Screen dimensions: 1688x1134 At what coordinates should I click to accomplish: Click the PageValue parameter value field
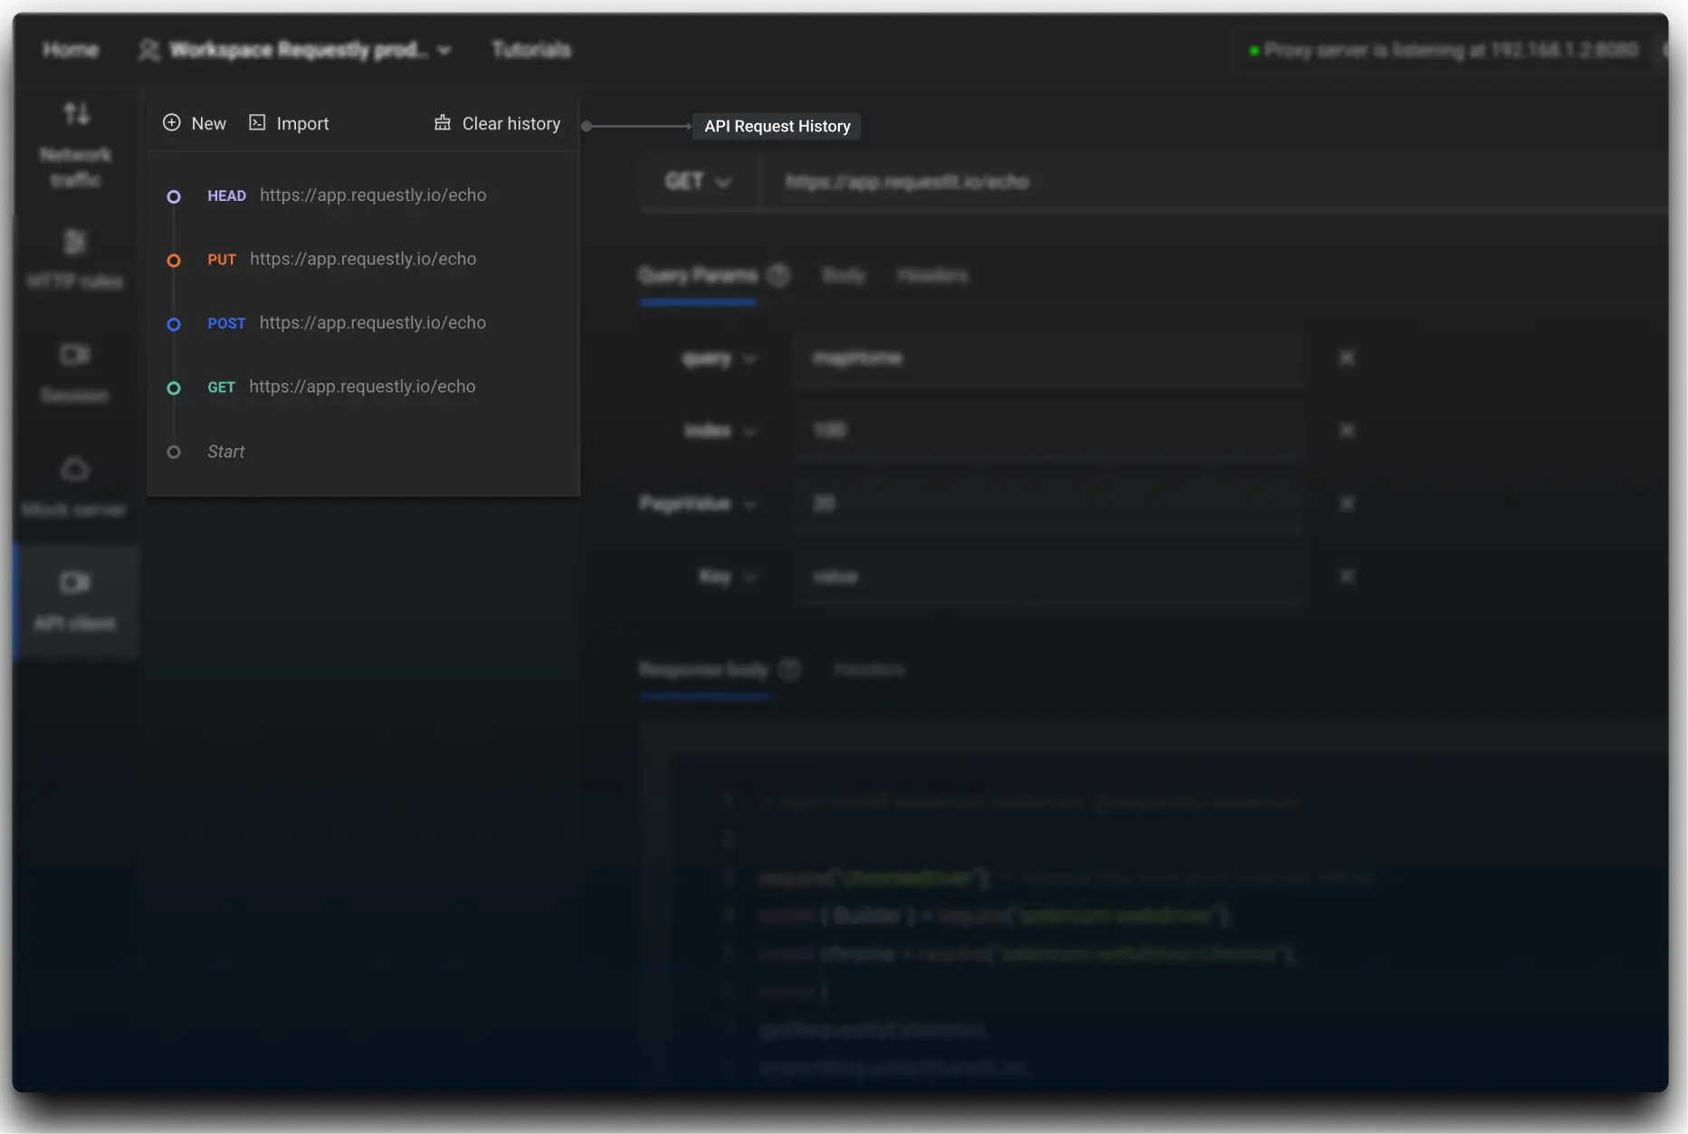(x=1048, y=504)
